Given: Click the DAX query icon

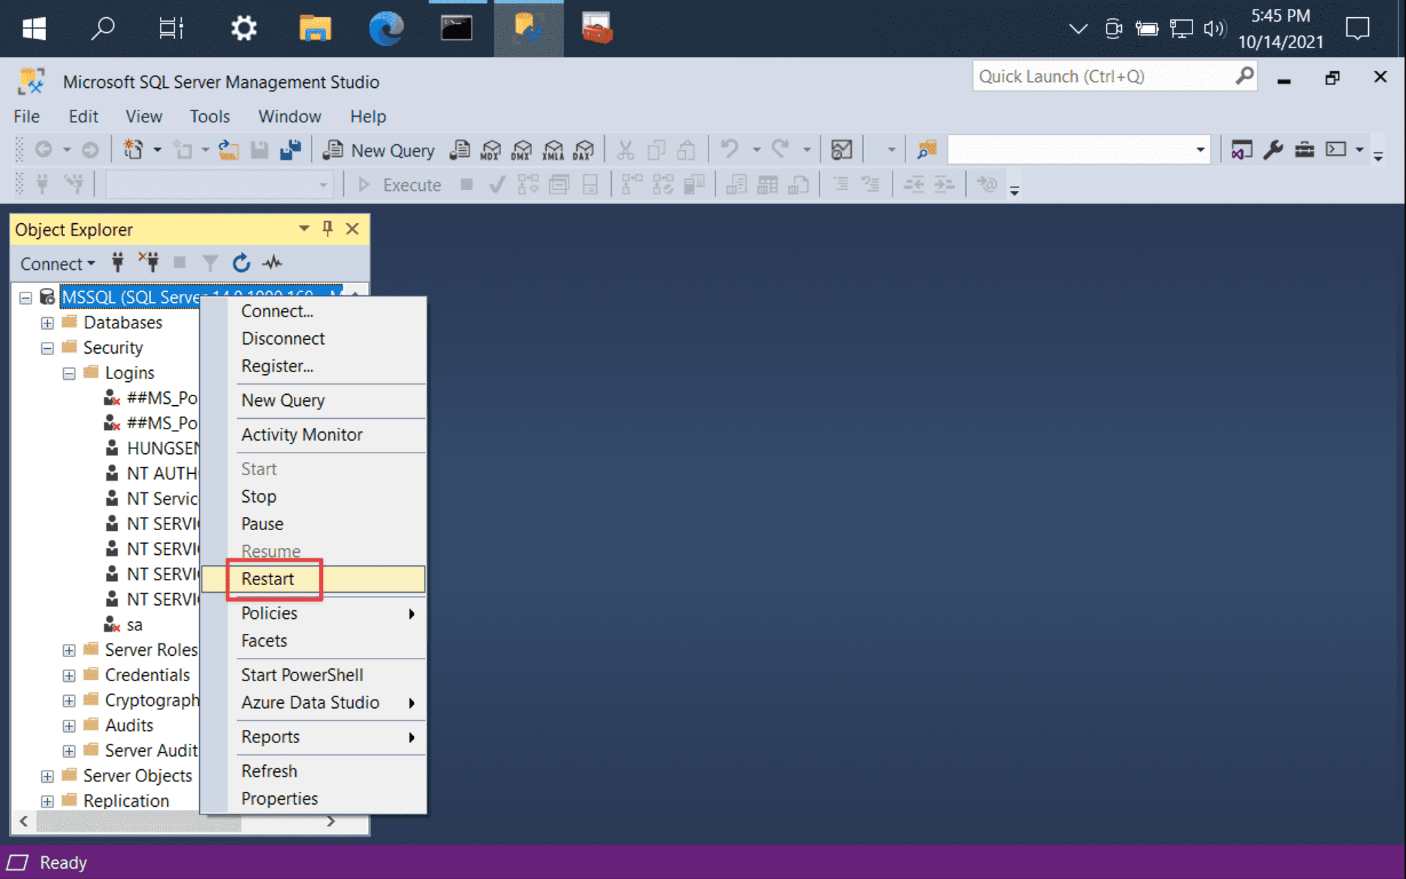Looking at the screenshot, I should 584,150.
